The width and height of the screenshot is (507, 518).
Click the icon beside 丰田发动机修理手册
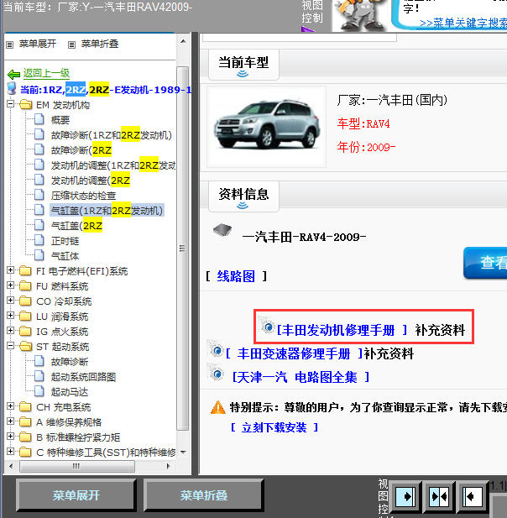click(x=267, y=326)
